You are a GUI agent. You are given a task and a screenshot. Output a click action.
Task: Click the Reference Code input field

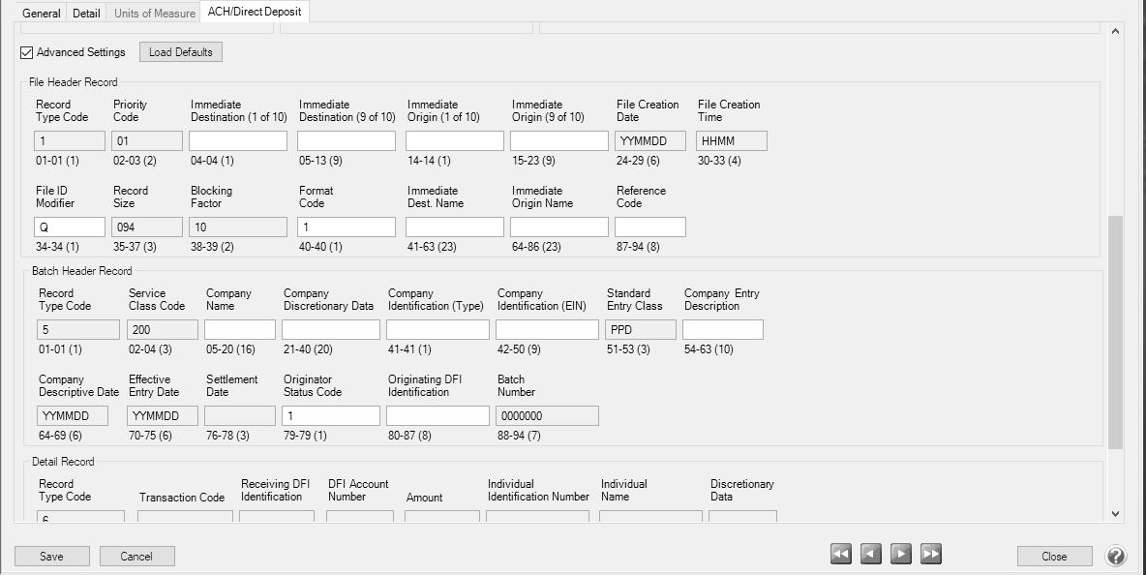click(649, 227)
